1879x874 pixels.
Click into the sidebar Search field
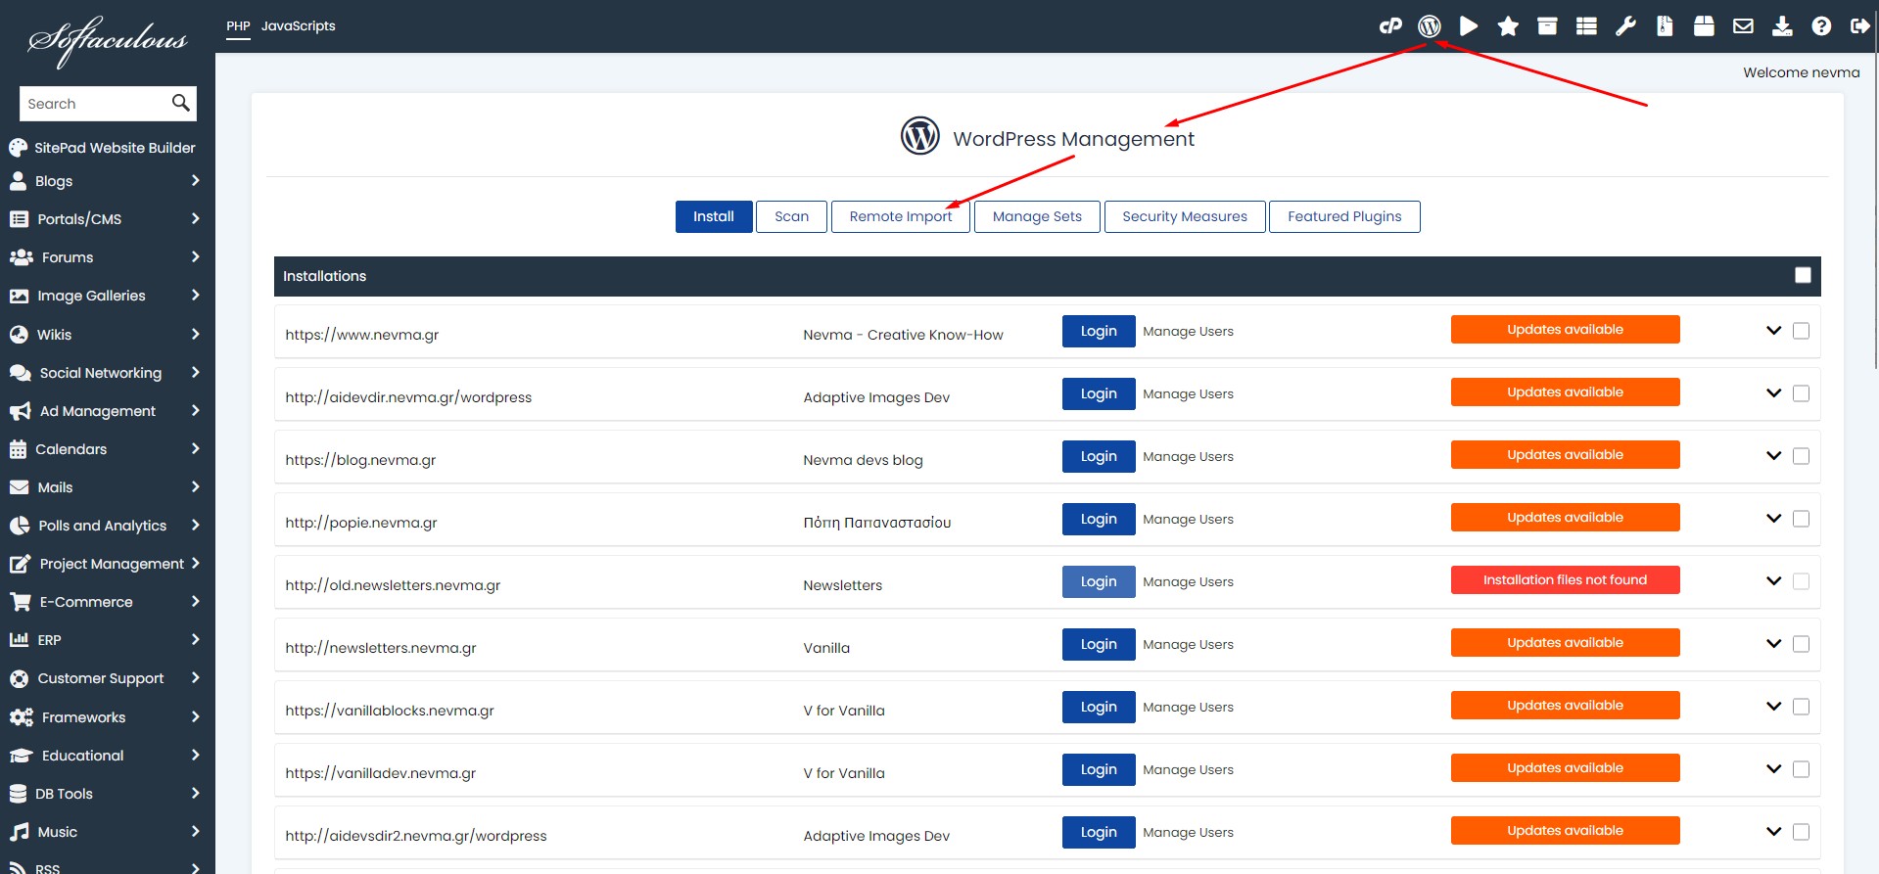(95, 104)
